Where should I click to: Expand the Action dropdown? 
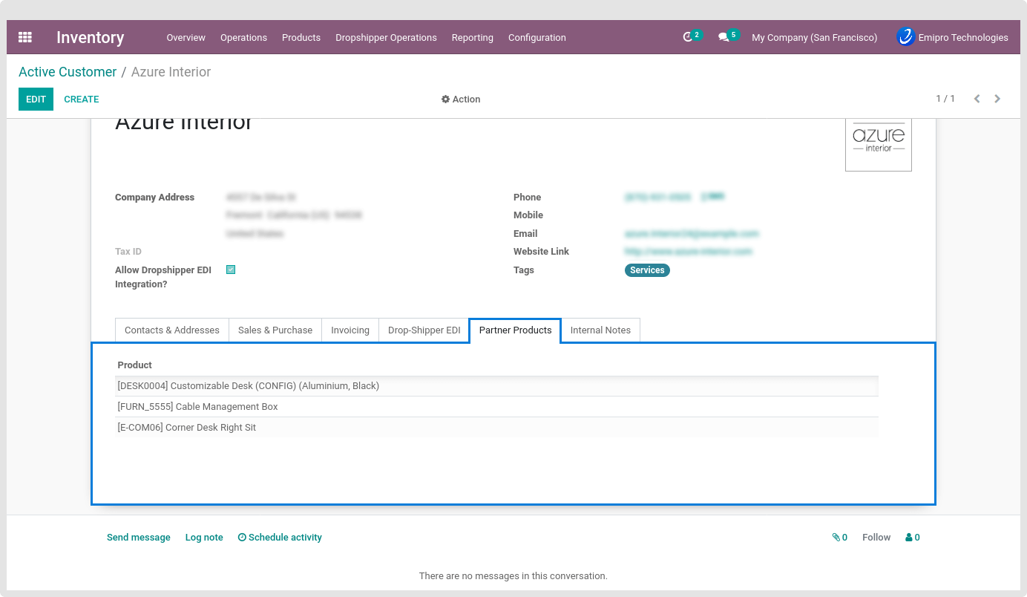461,99
